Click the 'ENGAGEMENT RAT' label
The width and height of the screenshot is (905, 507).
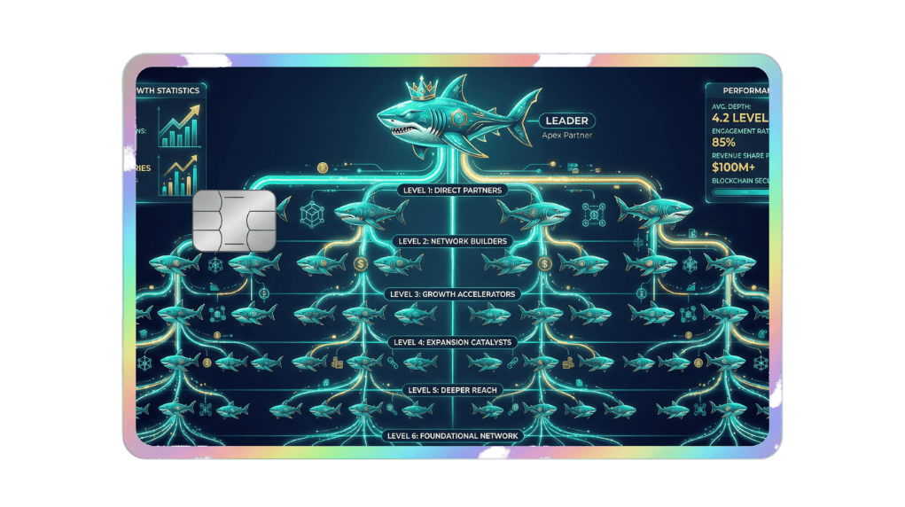coord(740,131)
